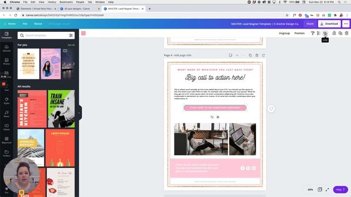Show next For you templates with arrow
The width and height of the screenshot is (351, 197).
[x=73, y=63]
